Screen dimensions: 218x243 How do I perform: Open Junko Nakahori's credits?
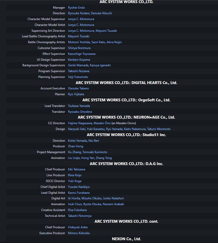coord(113,198)
